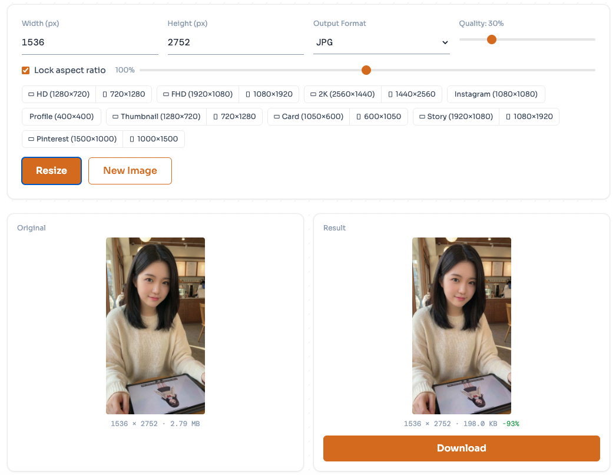Toggle the Lock aspect ratio checkbox
The height and width of the screenshot is (475, 616).
tap(25, 70)
